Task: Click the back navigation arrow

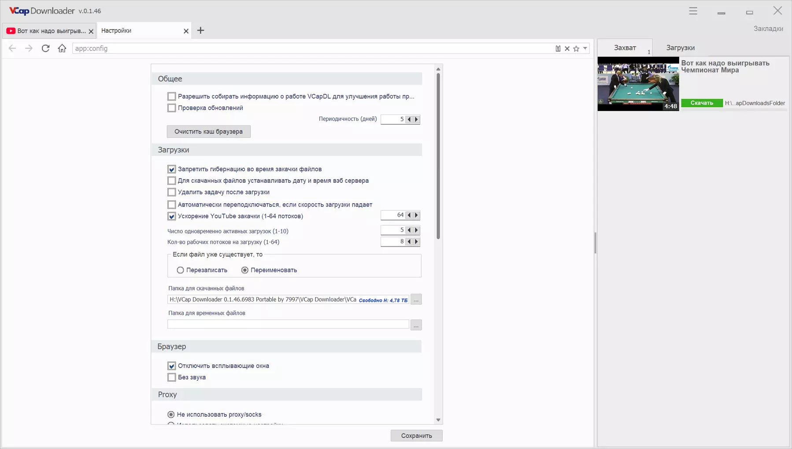Action: click(12, 48)
